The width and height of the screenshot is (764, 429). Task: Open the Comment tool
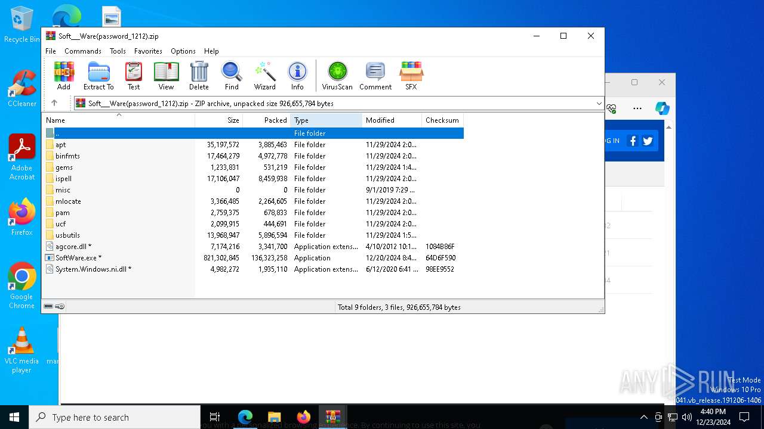click(375, 76)
